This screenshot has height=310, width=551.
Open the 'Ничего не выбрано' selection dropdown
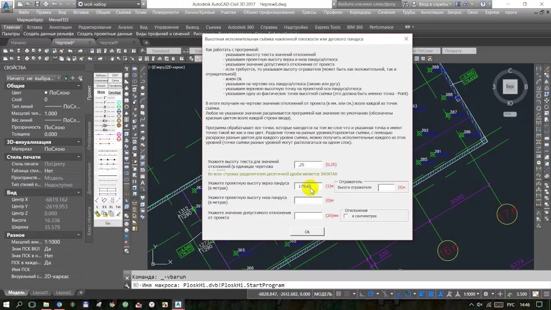pos(34,78)
